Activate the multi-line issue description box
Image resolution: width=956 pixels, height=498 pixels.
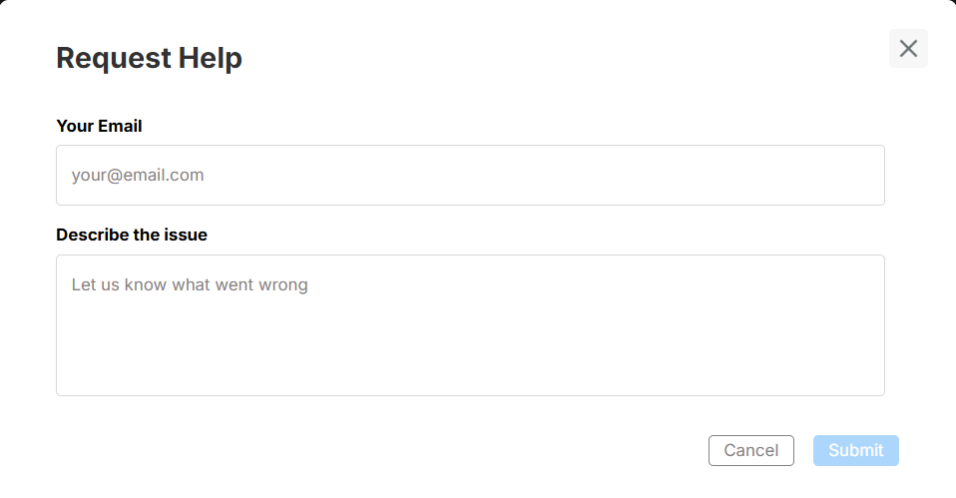470,325
